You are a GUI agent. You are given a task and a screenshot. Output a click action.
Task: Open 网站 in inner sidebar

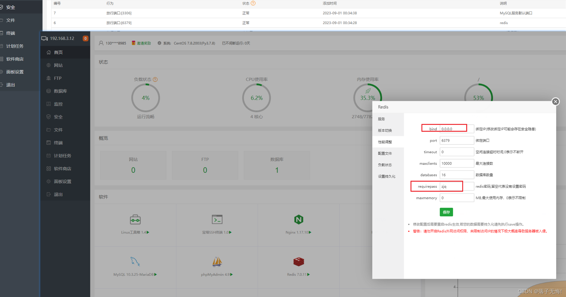pos(65,65)
